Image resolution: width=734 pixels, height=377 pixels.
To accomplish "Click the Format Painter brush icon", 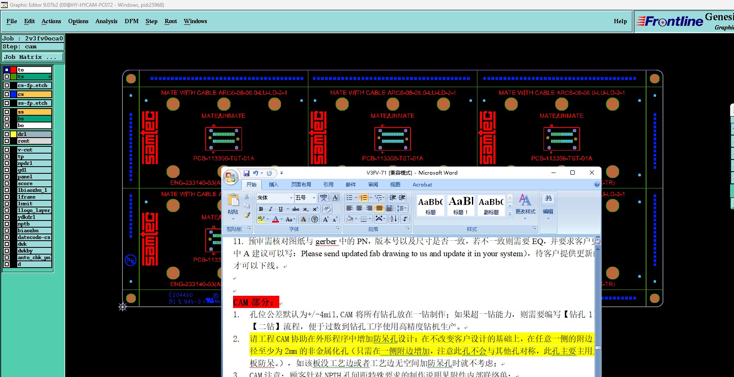I will pyautogui.click(x=247, y=215).
